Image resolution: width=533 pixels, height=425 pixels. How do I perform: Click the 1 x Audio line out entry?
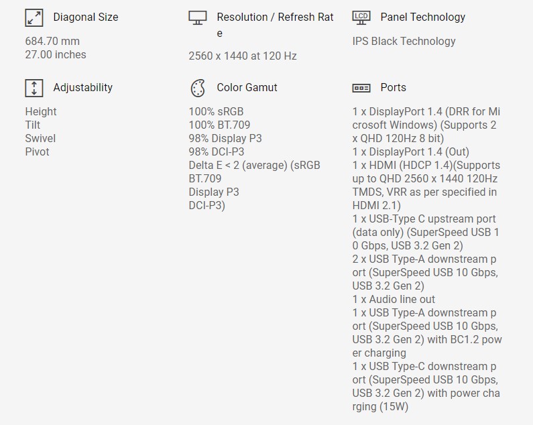click(394, 300)
